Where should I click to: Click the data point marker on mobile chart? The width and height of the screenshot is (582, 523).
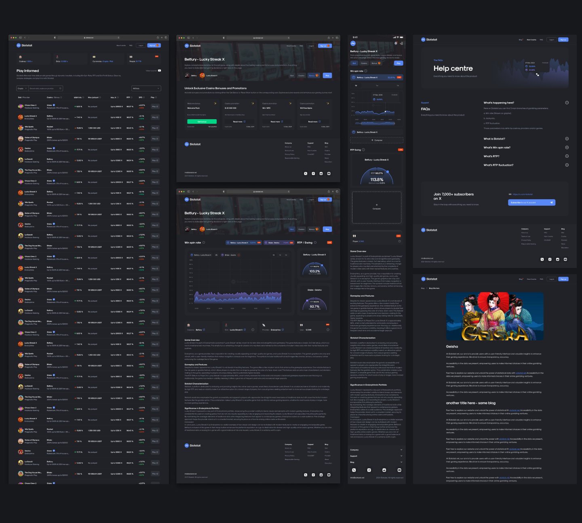(x=386, y=111)
